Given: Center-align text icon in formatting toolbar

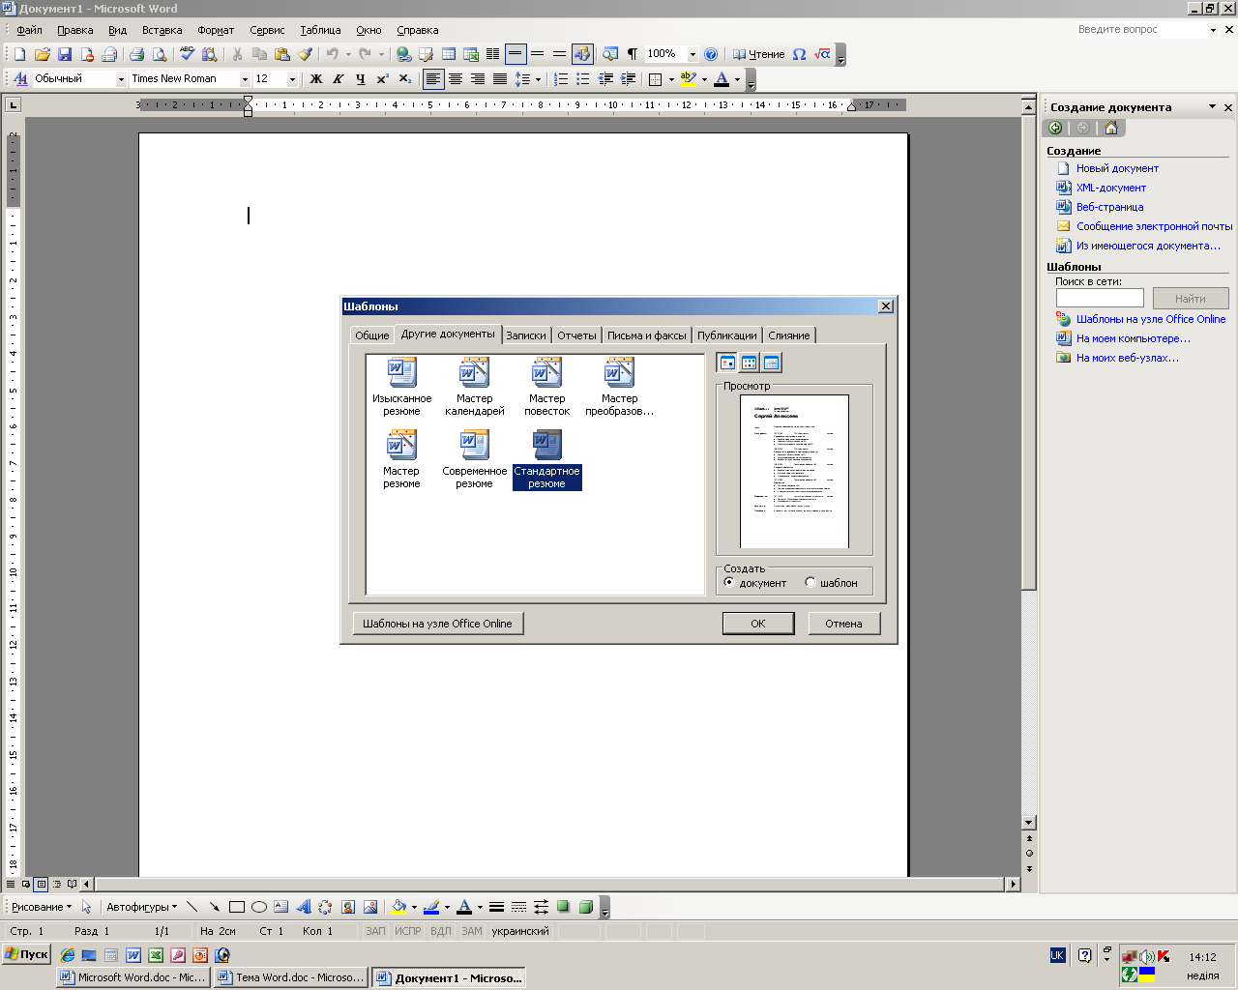Looking at the screenshot, I should click(x=456, y=79).
